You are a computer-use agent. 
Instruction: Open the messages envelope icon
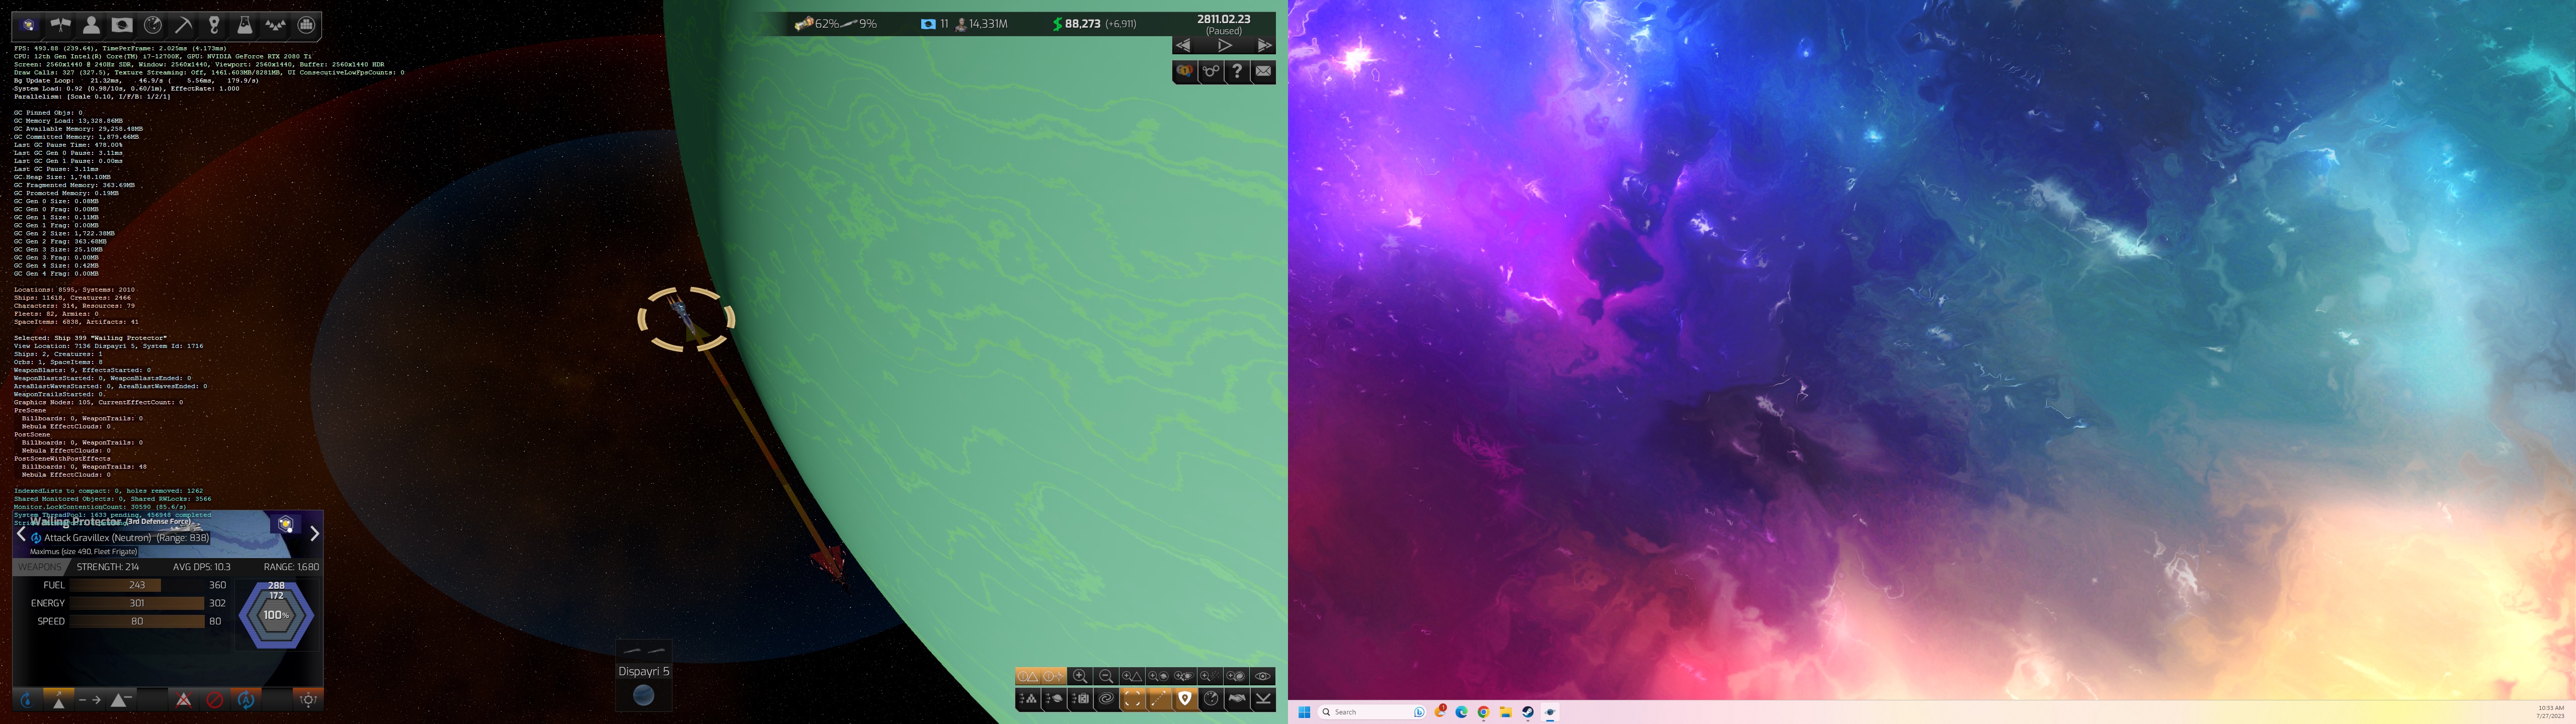click(x=1264, y=71)
